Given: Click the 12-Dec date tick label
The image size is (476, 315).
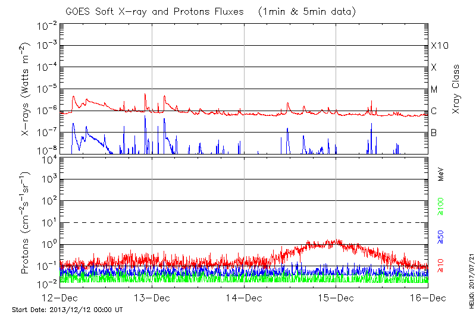Looking at the screenshot, I should pos(60,298).
